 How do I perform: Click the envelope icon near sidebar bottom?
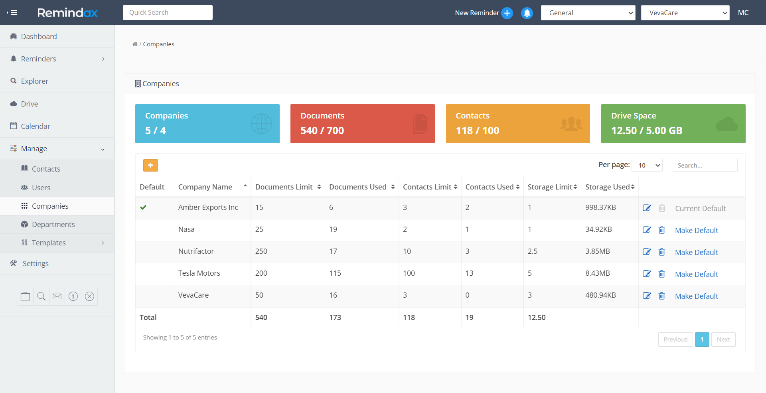(x=57, y=296)
